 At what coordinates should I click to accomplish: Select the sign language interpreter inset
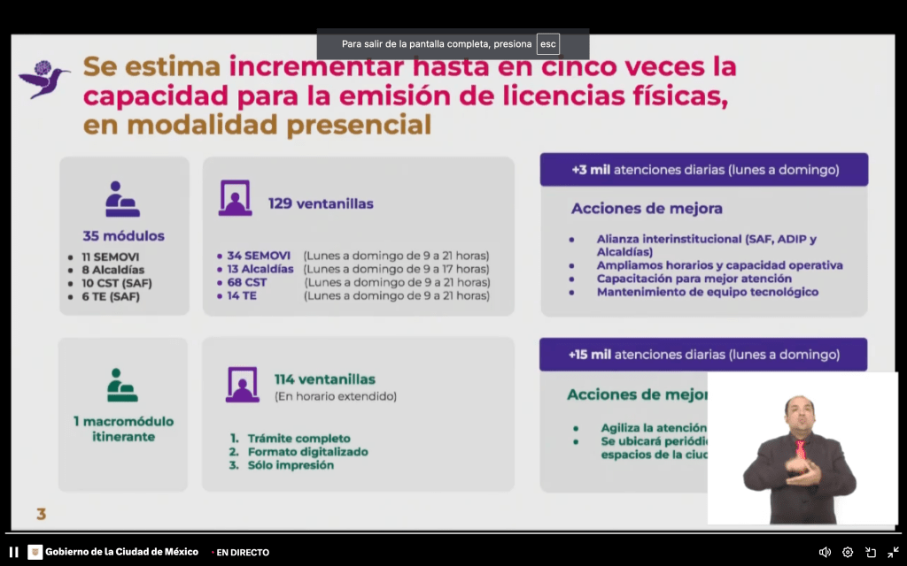point(802,447)
